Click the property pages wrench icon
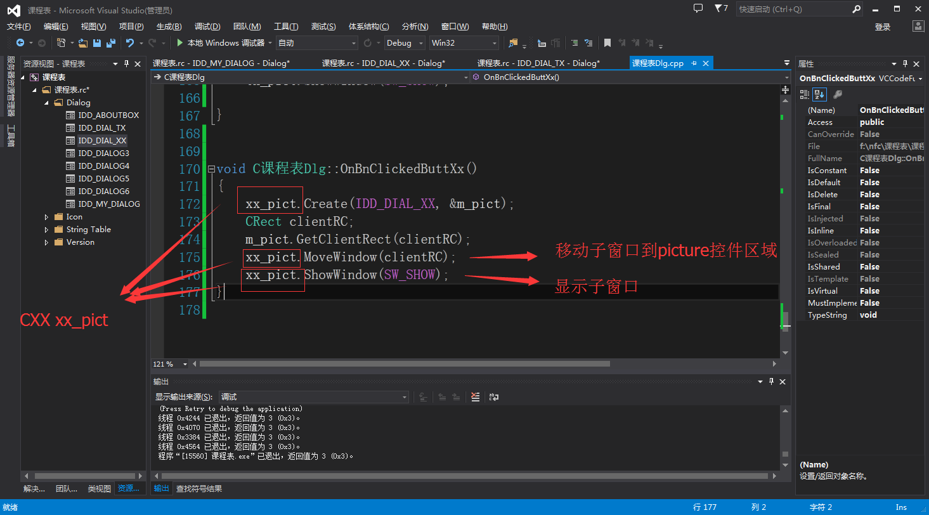Viewport: 929px width, 515px height. 838,94
